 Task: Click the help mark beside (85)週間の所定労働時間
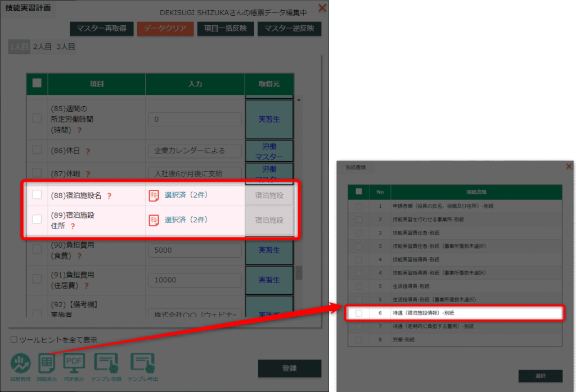tap(79, 130)
